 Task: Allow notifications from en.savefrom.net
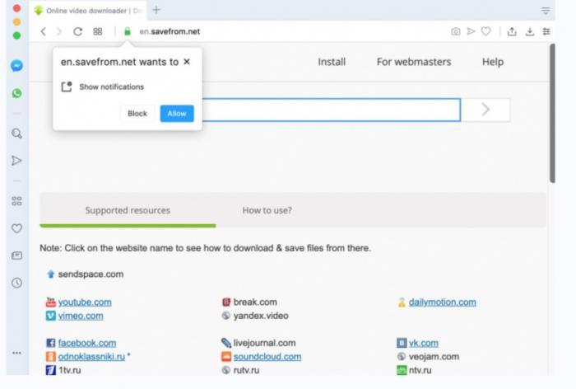[x=177, y=114]
